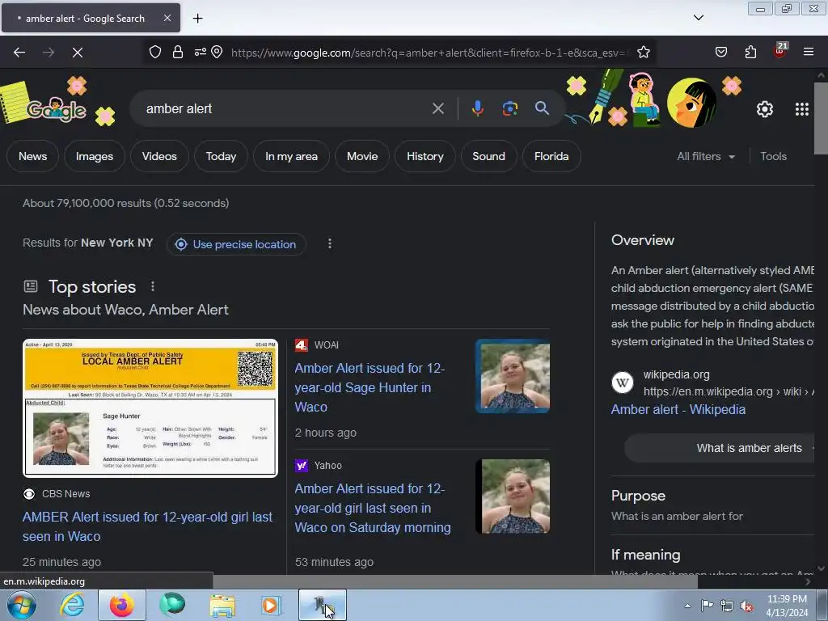The height and width of the screenshot is (621, 828).
Task: Open Top stories more options dots
Action: click(x=153, y=286)
